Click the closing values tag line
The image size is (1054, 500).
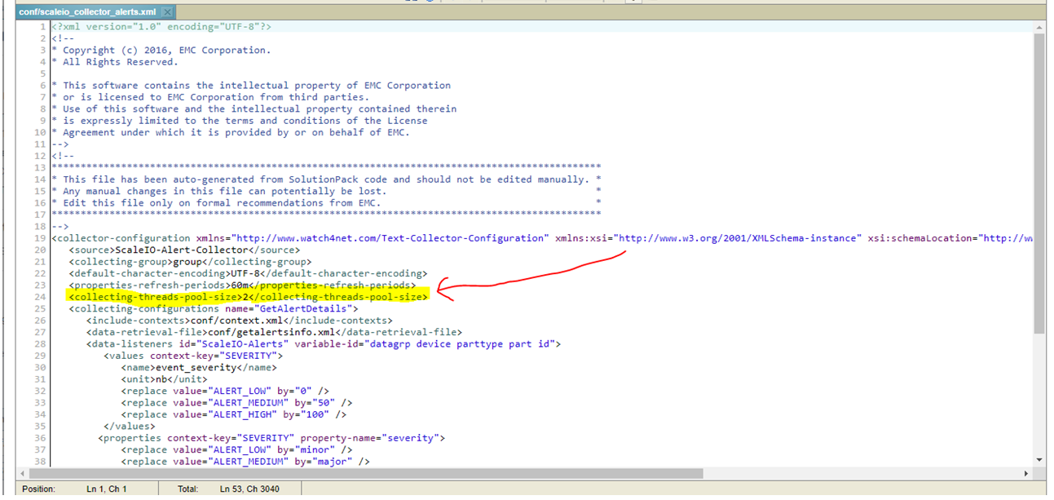click(130, 426)
